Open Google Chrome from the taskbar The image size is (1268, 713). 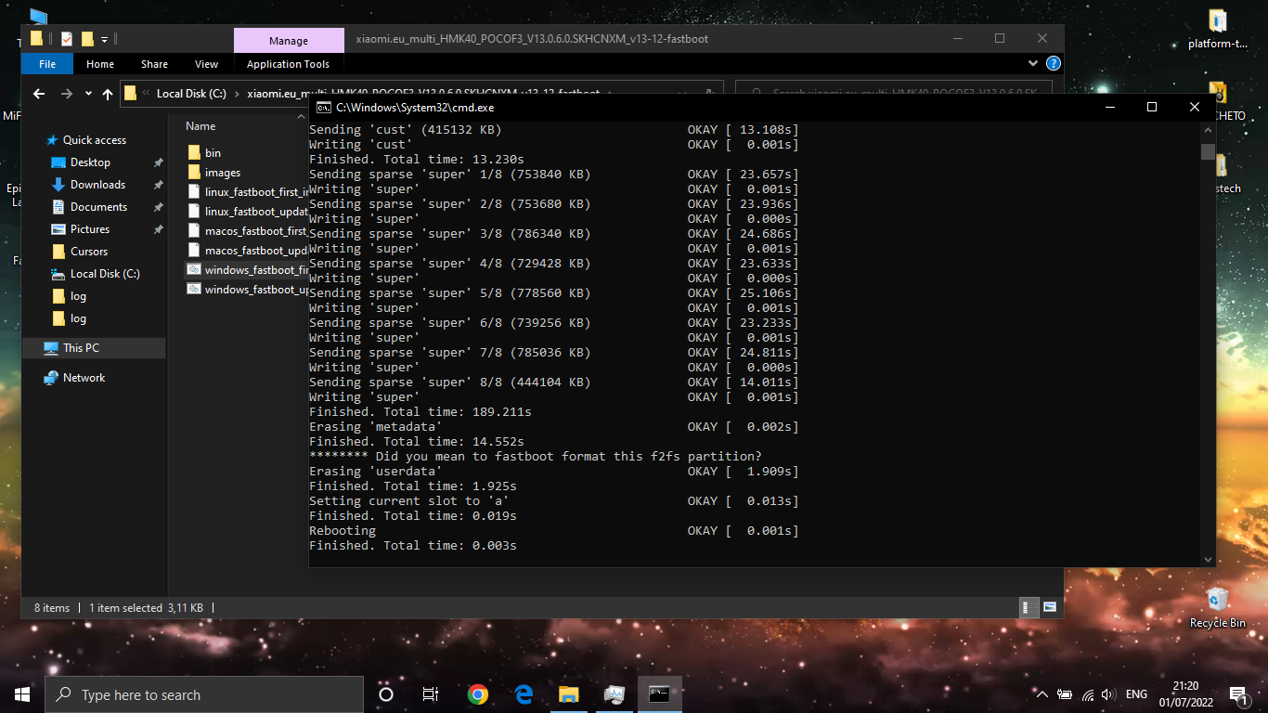478,694
